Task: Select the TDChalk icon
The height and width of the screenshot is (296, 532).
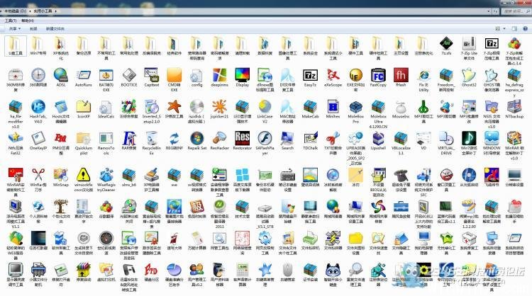Action: 310,139
